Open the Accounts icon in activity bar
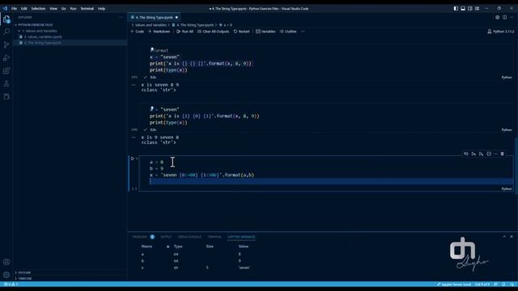 [x=6, y=262]
